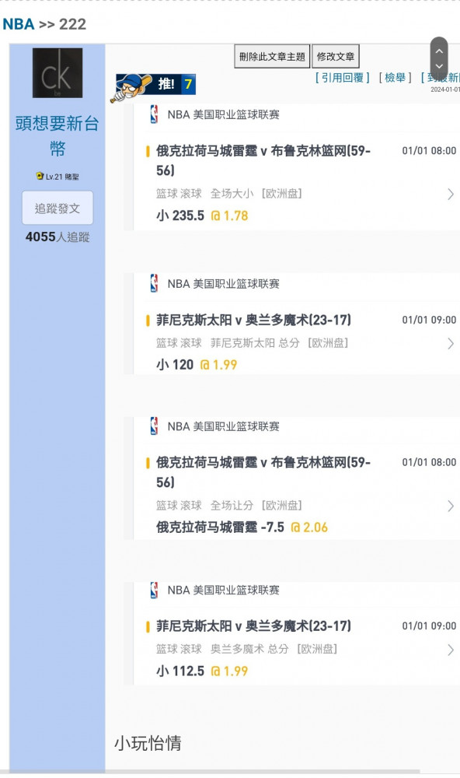This screenshot has height=778, width=460.
Task: Expand arrow on 奥兰多魔术 总分 bet card
Action: pos(451,650)
